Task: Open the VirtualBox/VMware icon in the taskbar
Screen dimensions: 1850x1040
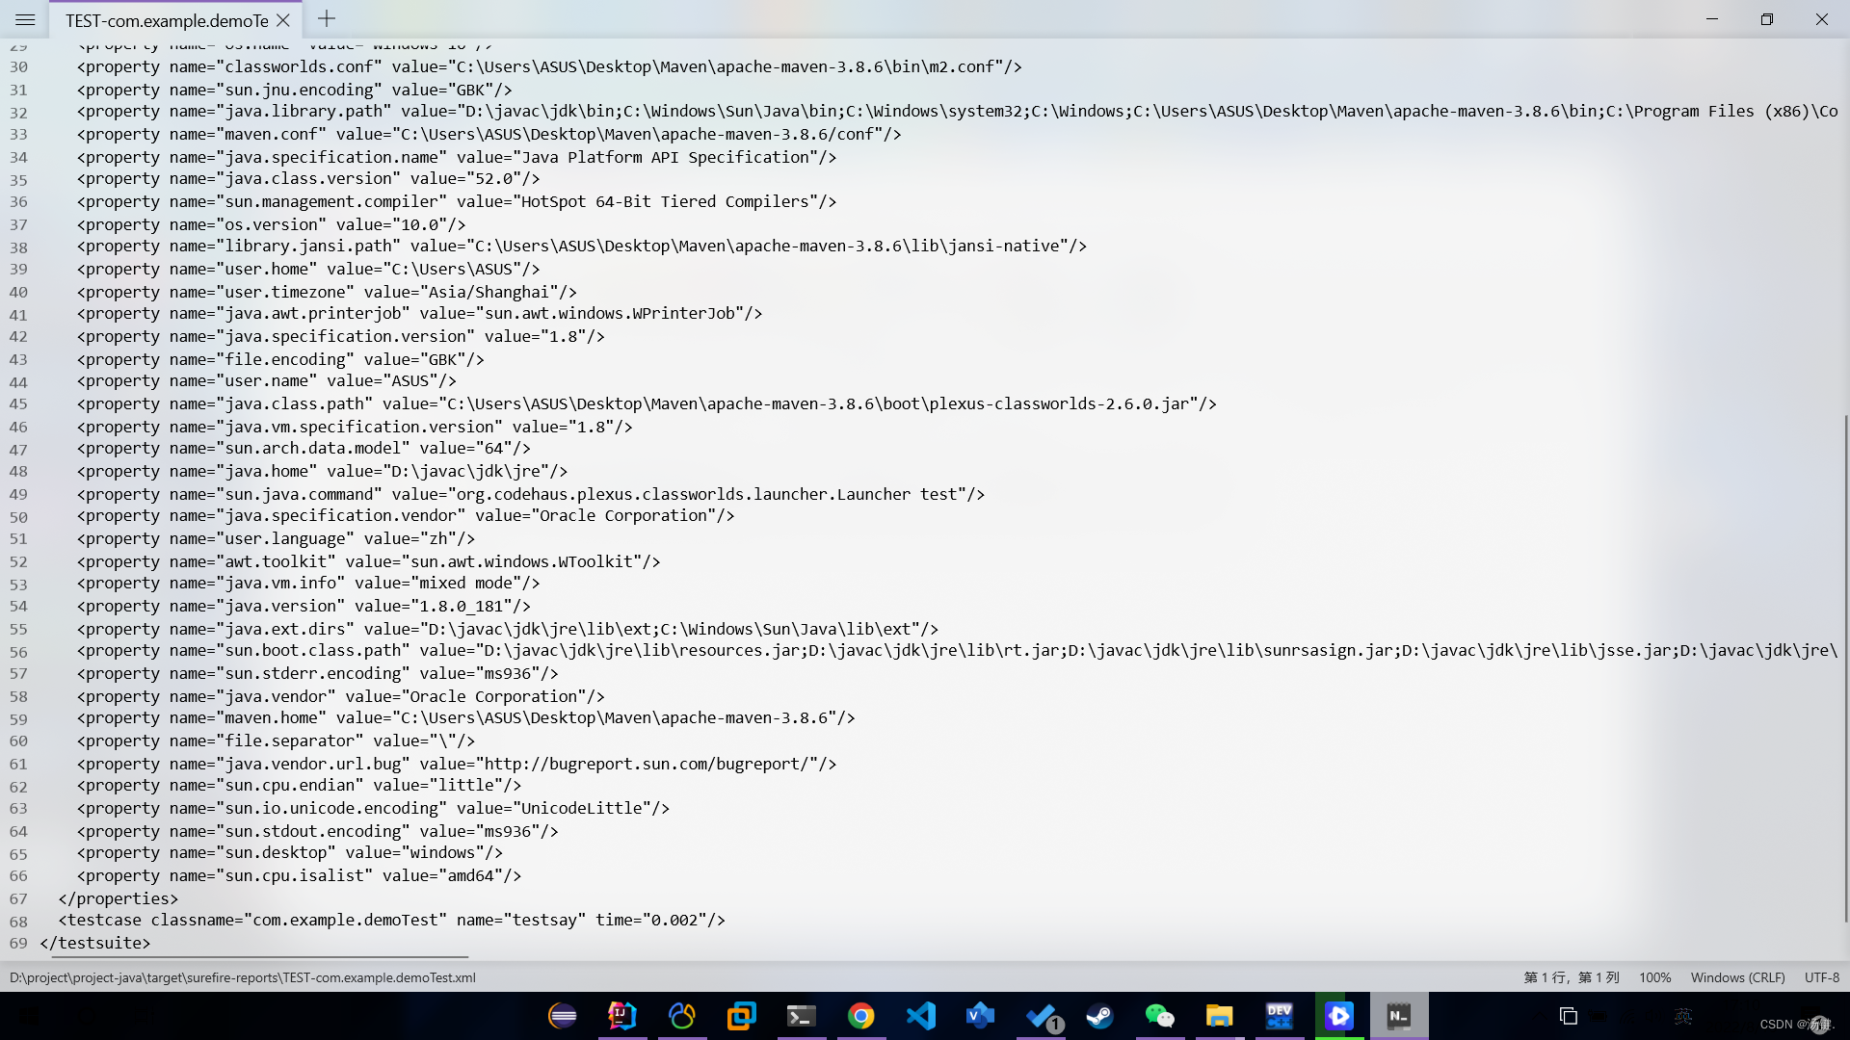Action: 742,1016
